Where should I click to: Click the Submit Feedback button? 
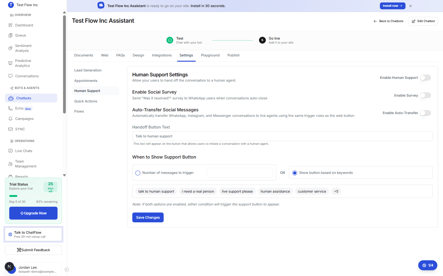(x=33, y=250)
